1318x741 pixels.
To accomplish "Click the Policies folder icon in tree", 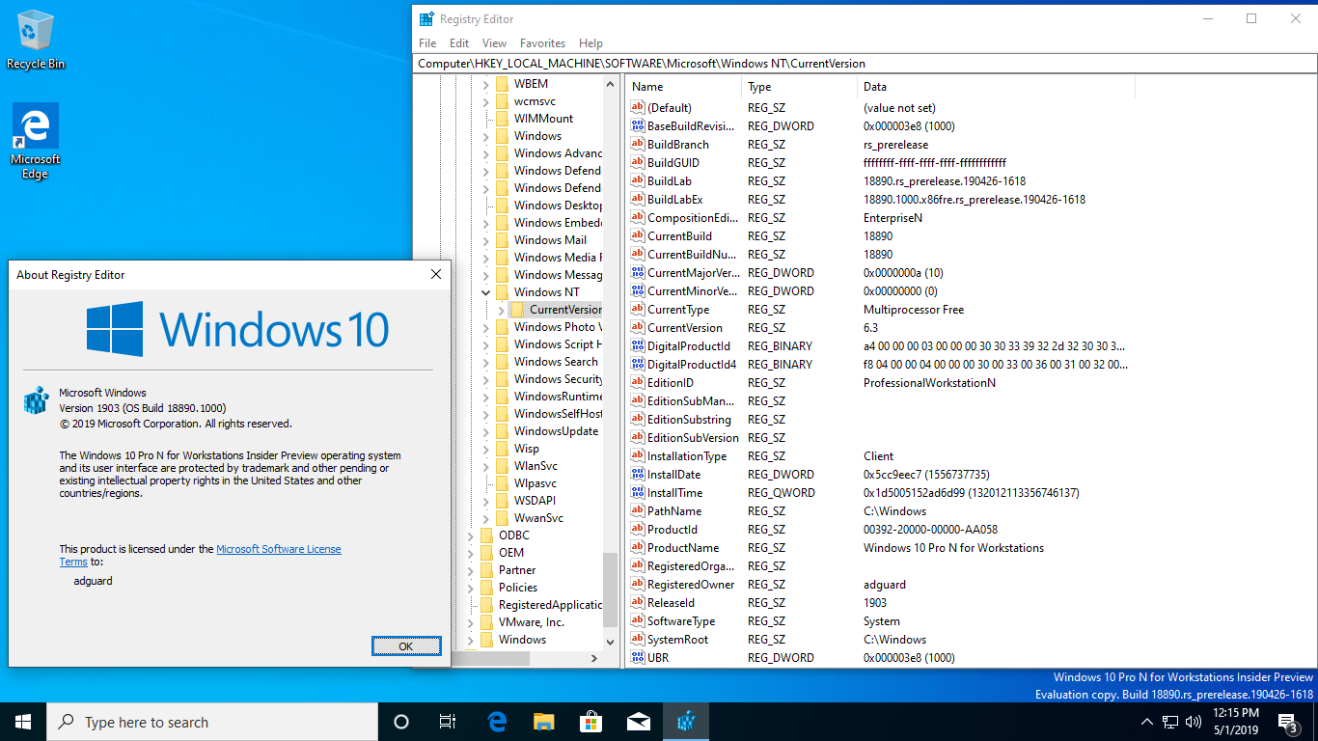I will click(x=486, y=588).
